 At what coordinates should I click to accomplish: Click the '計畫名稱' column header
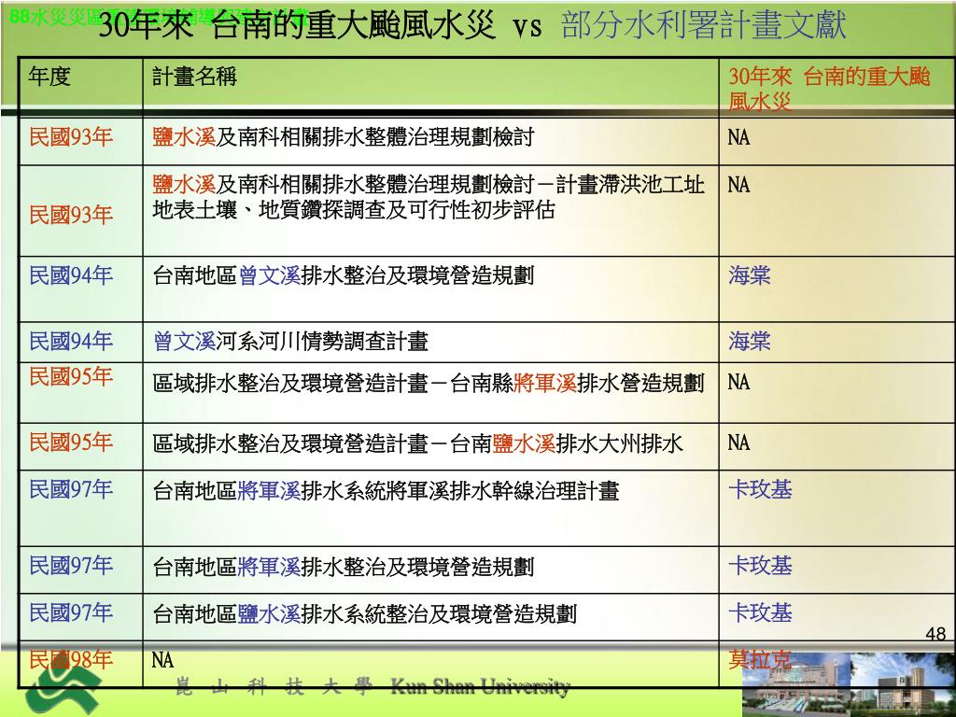click(194, 77)
